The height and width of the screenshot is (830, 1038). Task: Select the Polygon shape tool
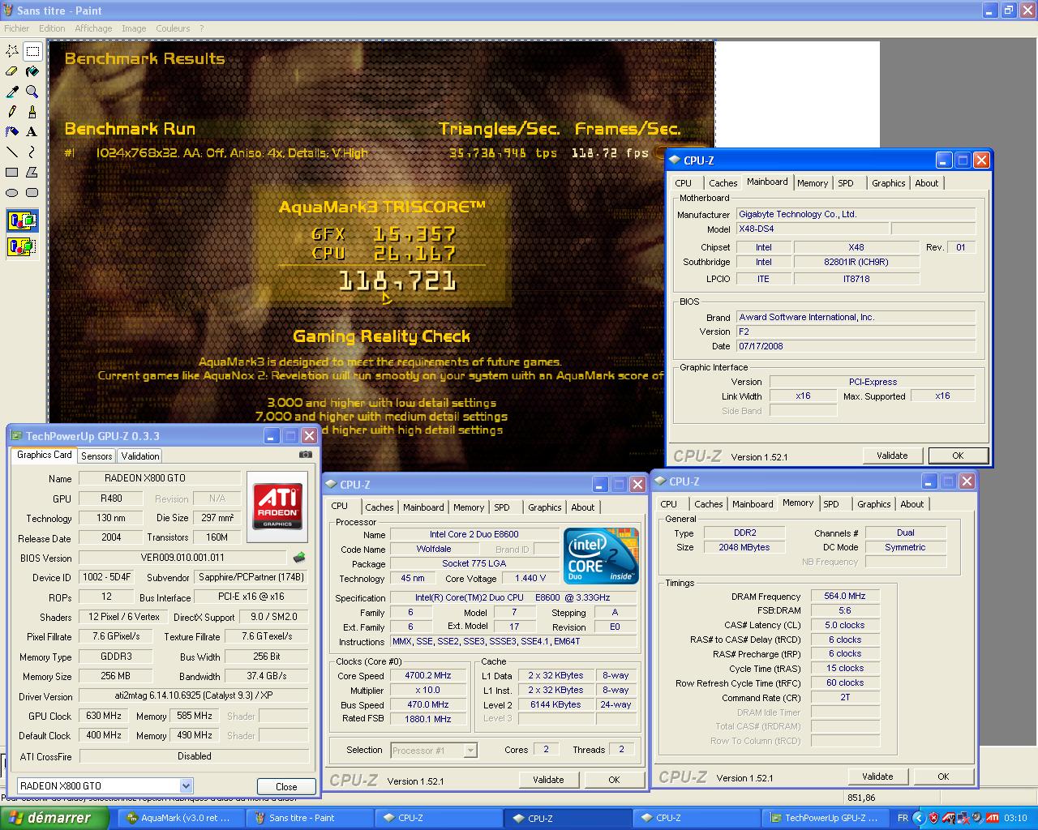pos(32,172)
